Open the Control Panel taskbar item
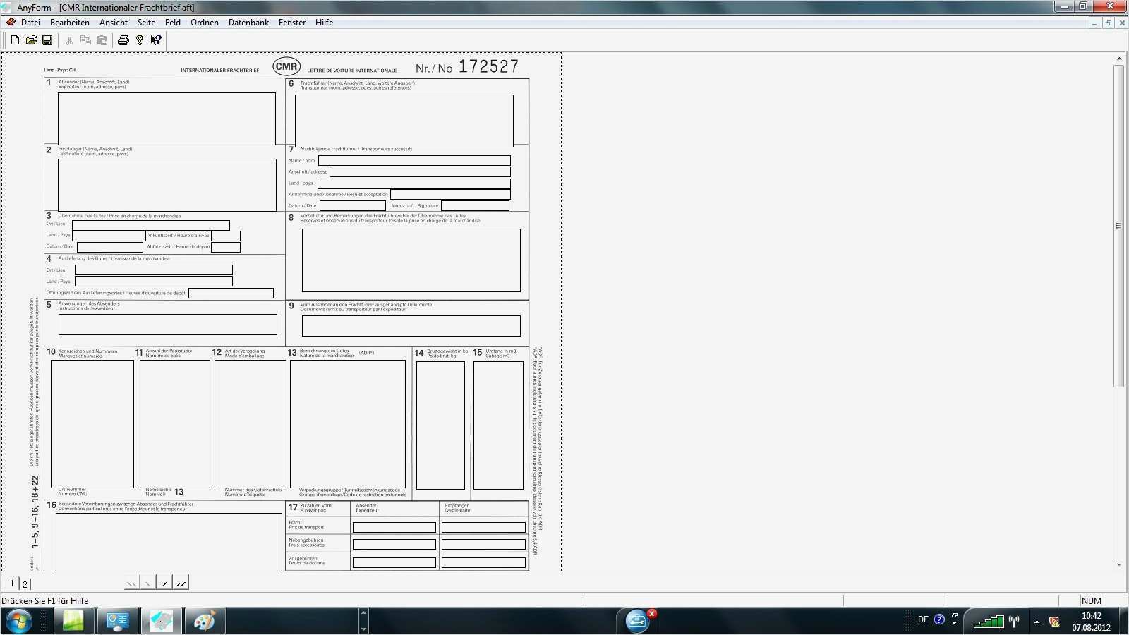 [x=117, y=621]
